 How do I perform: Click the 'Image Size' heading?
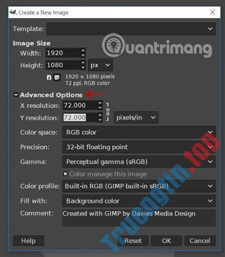(32, 43)
